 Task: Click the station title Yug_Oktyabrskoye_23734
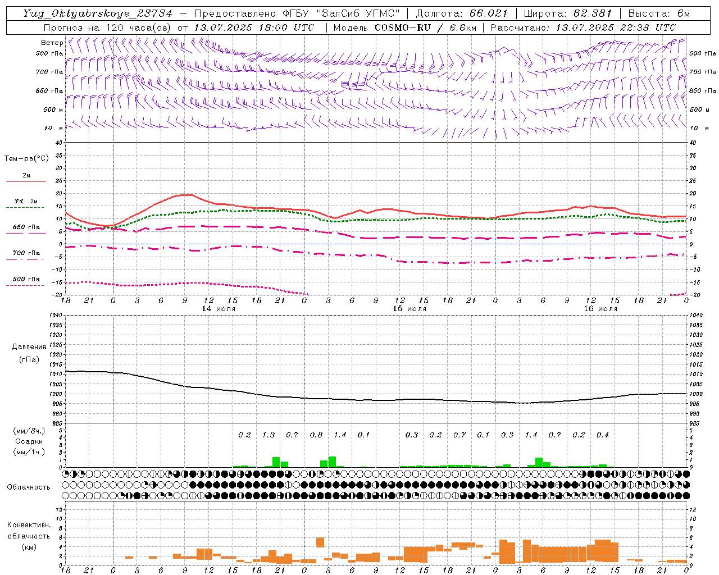point(98,13)
